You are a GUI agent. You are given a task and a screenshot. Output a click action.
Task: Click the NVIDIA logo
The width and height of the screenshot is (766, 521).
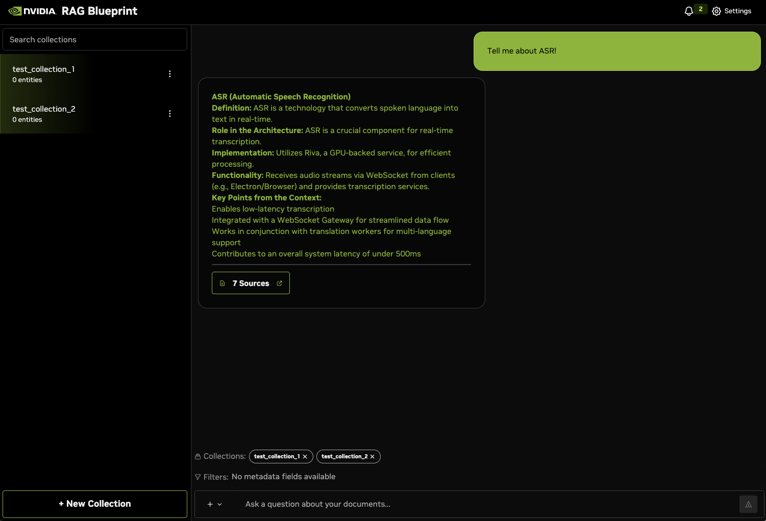click(x=32, y=11)
